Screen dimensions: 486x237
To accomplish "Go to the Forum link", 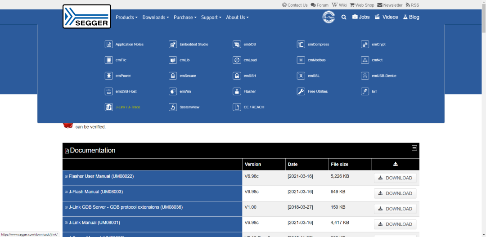I will 319,5.
